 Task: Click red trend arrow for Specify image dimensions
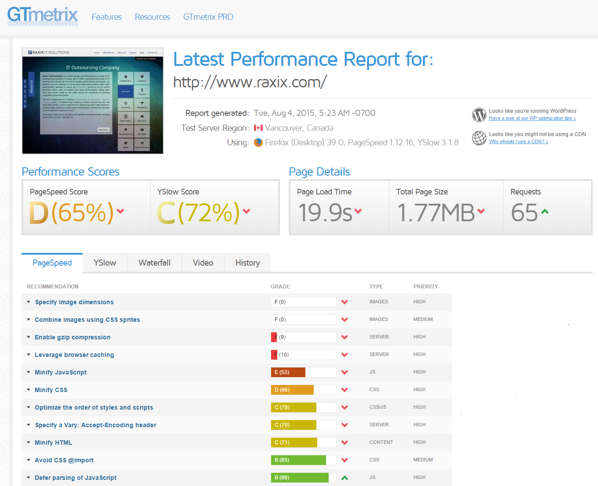coord(345,302)
